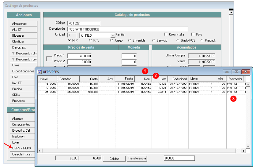The image size is (256, 168).
Task: Open Especific. Cal option
Action: 23,130
